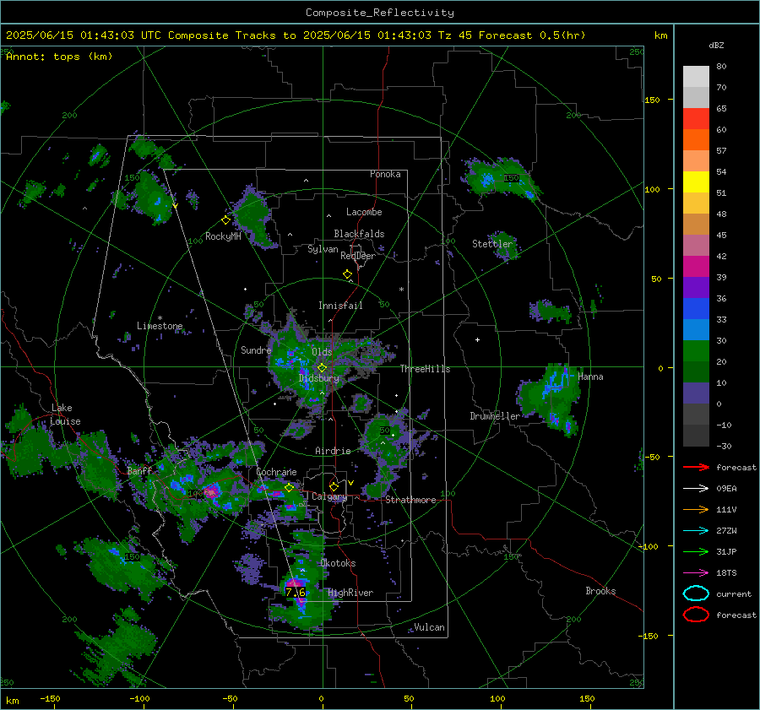This screenshot has width=760, height=710.
Task: Click yellow diamond marker beside RockyMH
Action: tap(225, 220)
